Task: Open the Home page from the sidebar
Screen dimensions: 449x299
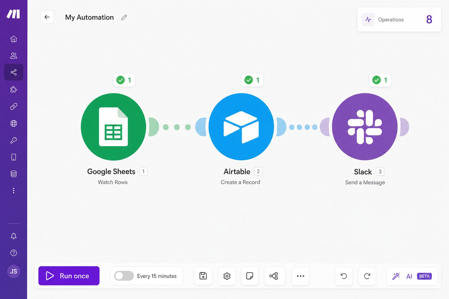Action: click(13, 39)
